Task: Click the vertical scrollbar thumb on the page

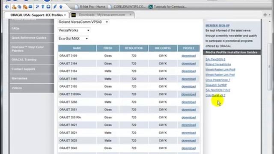Action: (x=269, y=66)
